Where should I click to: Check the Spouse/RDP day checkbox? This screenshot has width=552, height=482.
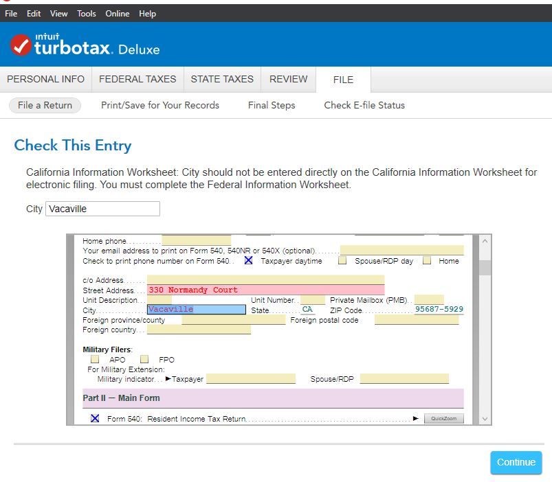tap(342, 261)
